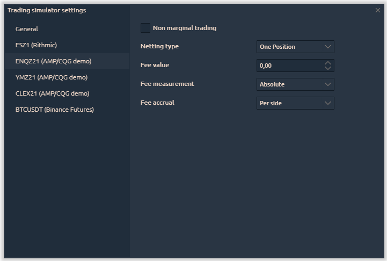Open YMZ21 (AMP/CQG demo) settings
This screenshot has width=387, height=261.
tap(52, 77)
